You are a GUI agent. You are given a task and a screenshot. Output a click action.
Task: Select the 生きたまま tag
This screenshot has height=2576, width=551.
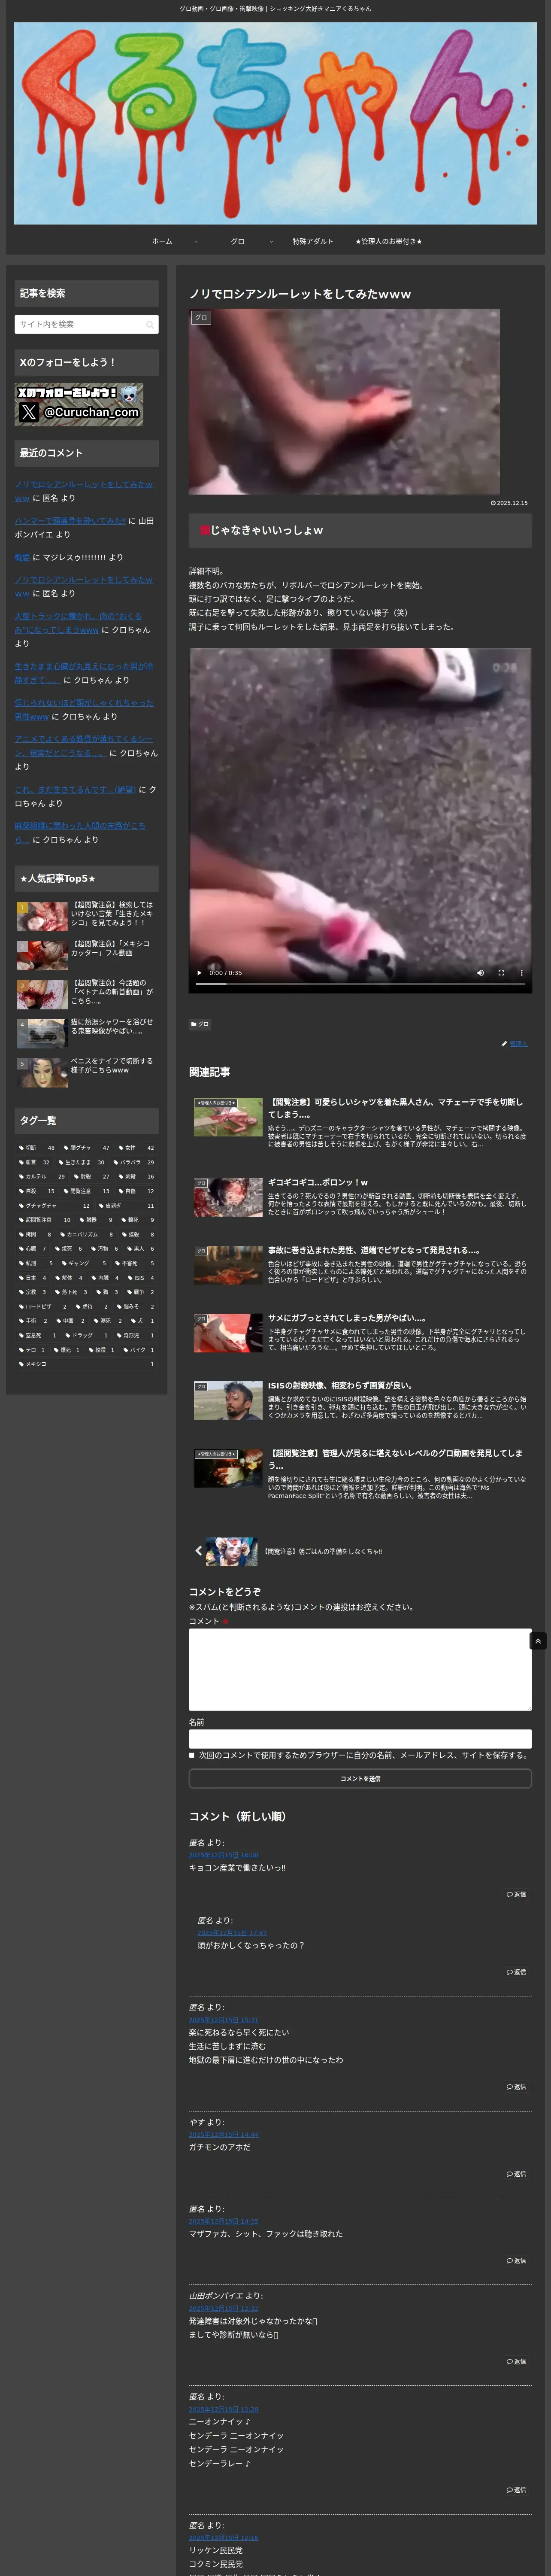(x=81, y=1162)
